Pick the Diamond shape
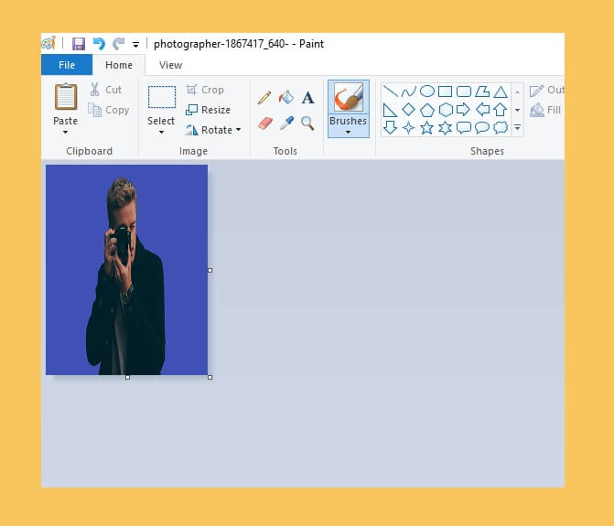 [408, 110]
